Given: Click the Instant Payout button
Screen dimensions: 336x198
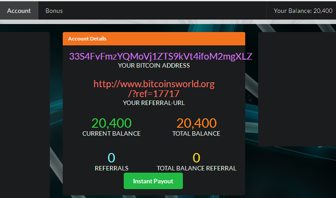Looking at the screenshot, I should pos(153,181).
